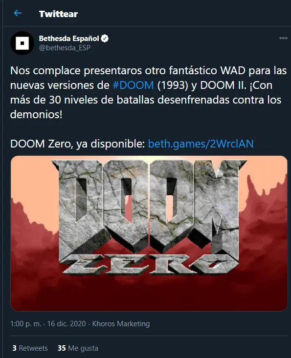The image size is (291, 358).
Task: Click the DOOM stone logo in image
Action: (x=149, y=206)
